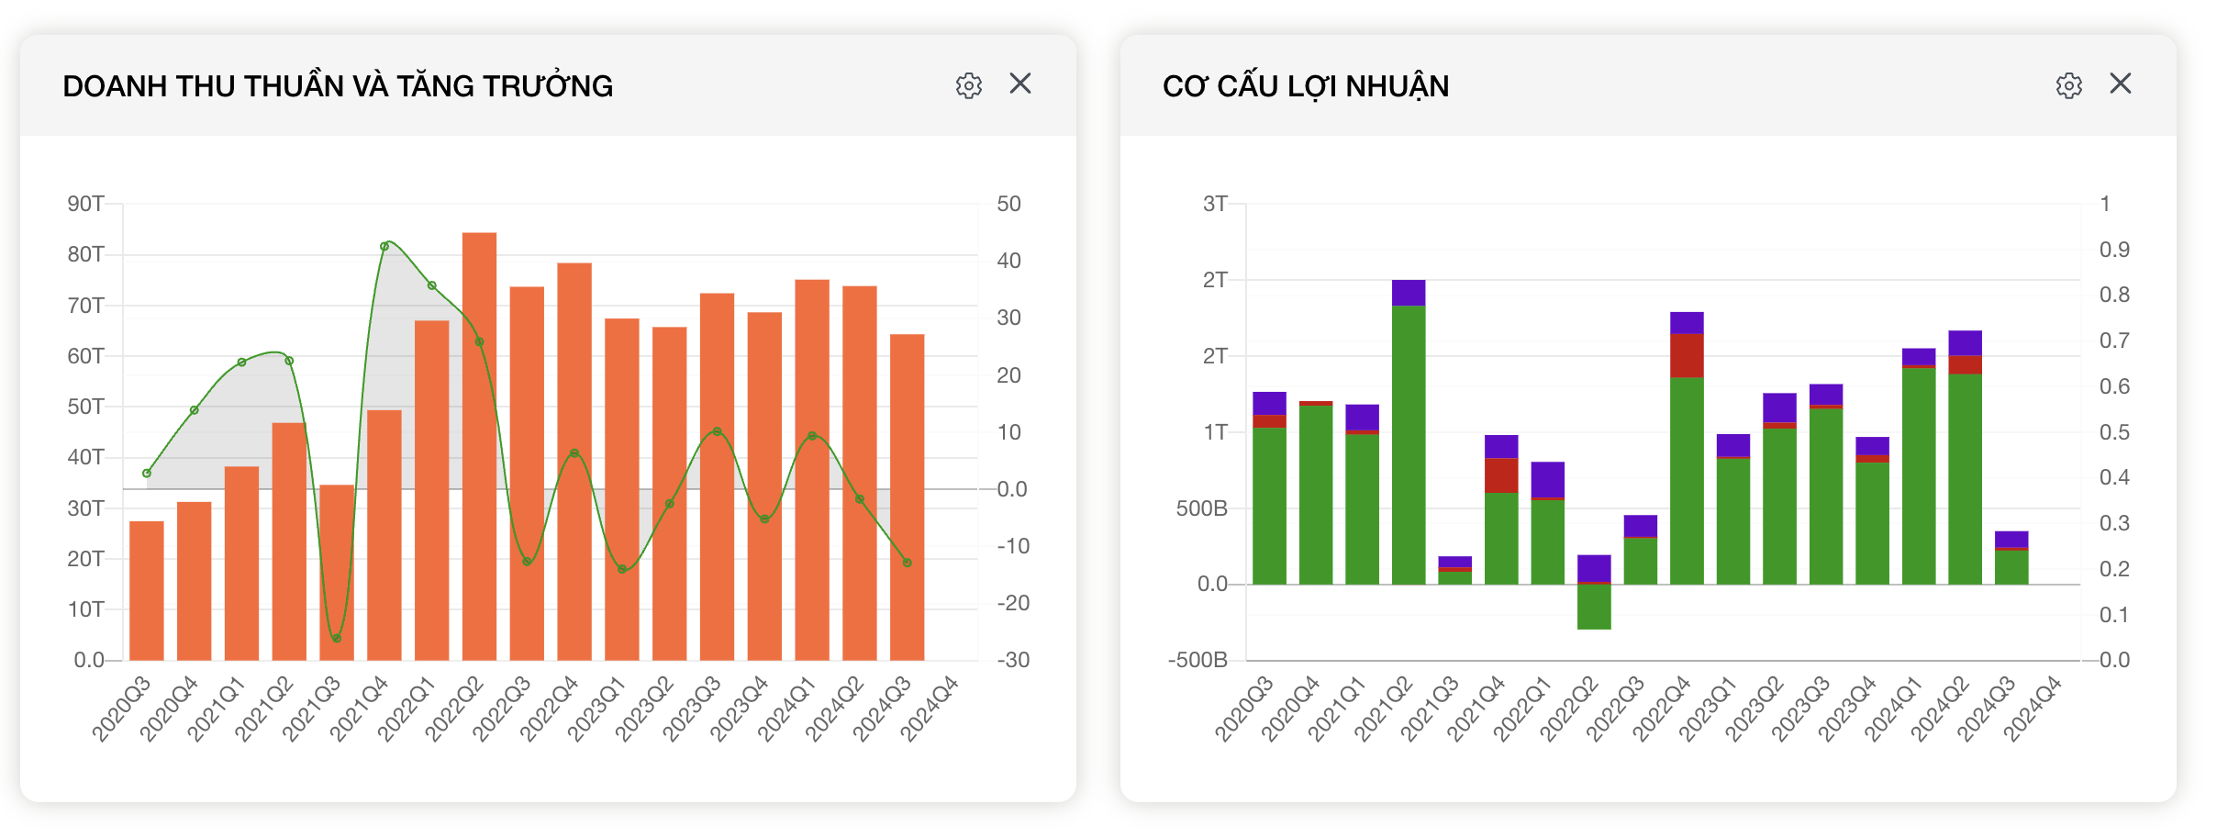Select the 2024Q1 orange revenue bar
Viewport: 2228px width, 837px height.
pos(812,470)
